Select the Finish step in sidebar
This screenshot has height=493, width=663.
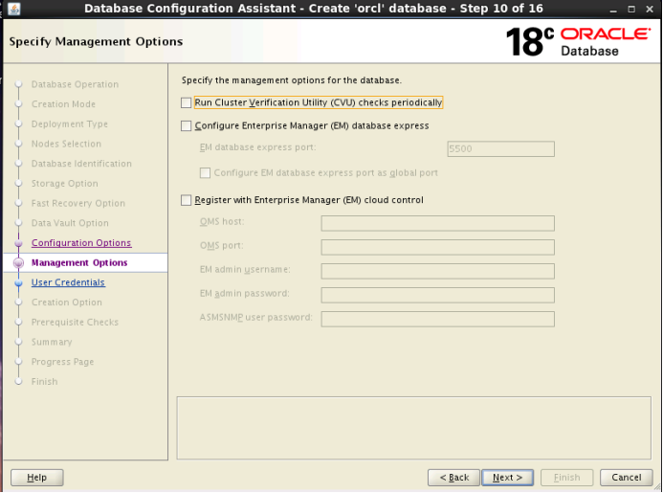click(44, 382)
